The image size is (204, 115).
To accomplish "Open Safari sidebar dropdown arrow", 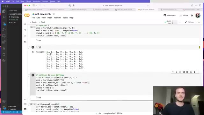I will pos(37,5).
